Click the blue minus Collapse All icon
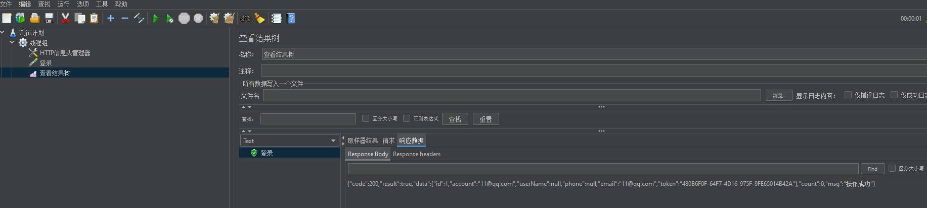 tap(125, 18)
